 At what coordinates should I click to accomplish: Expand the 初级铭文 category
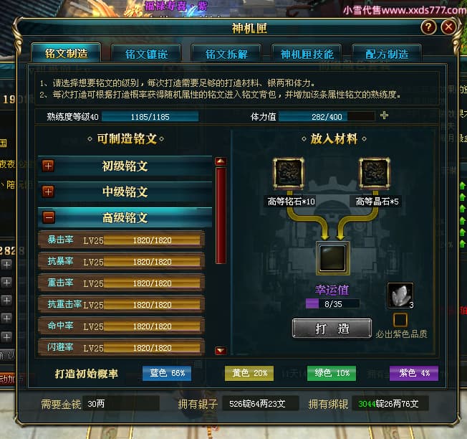coord(48,166)
